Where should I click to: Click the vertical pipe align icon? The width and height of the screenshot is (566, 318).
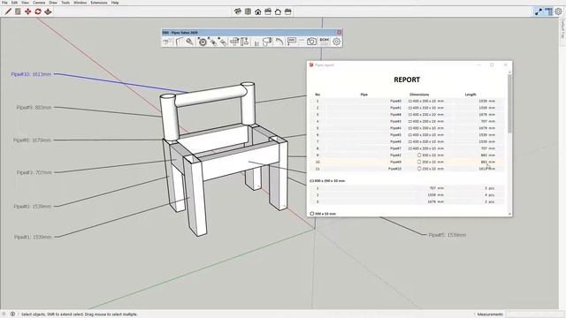[245, 42]
